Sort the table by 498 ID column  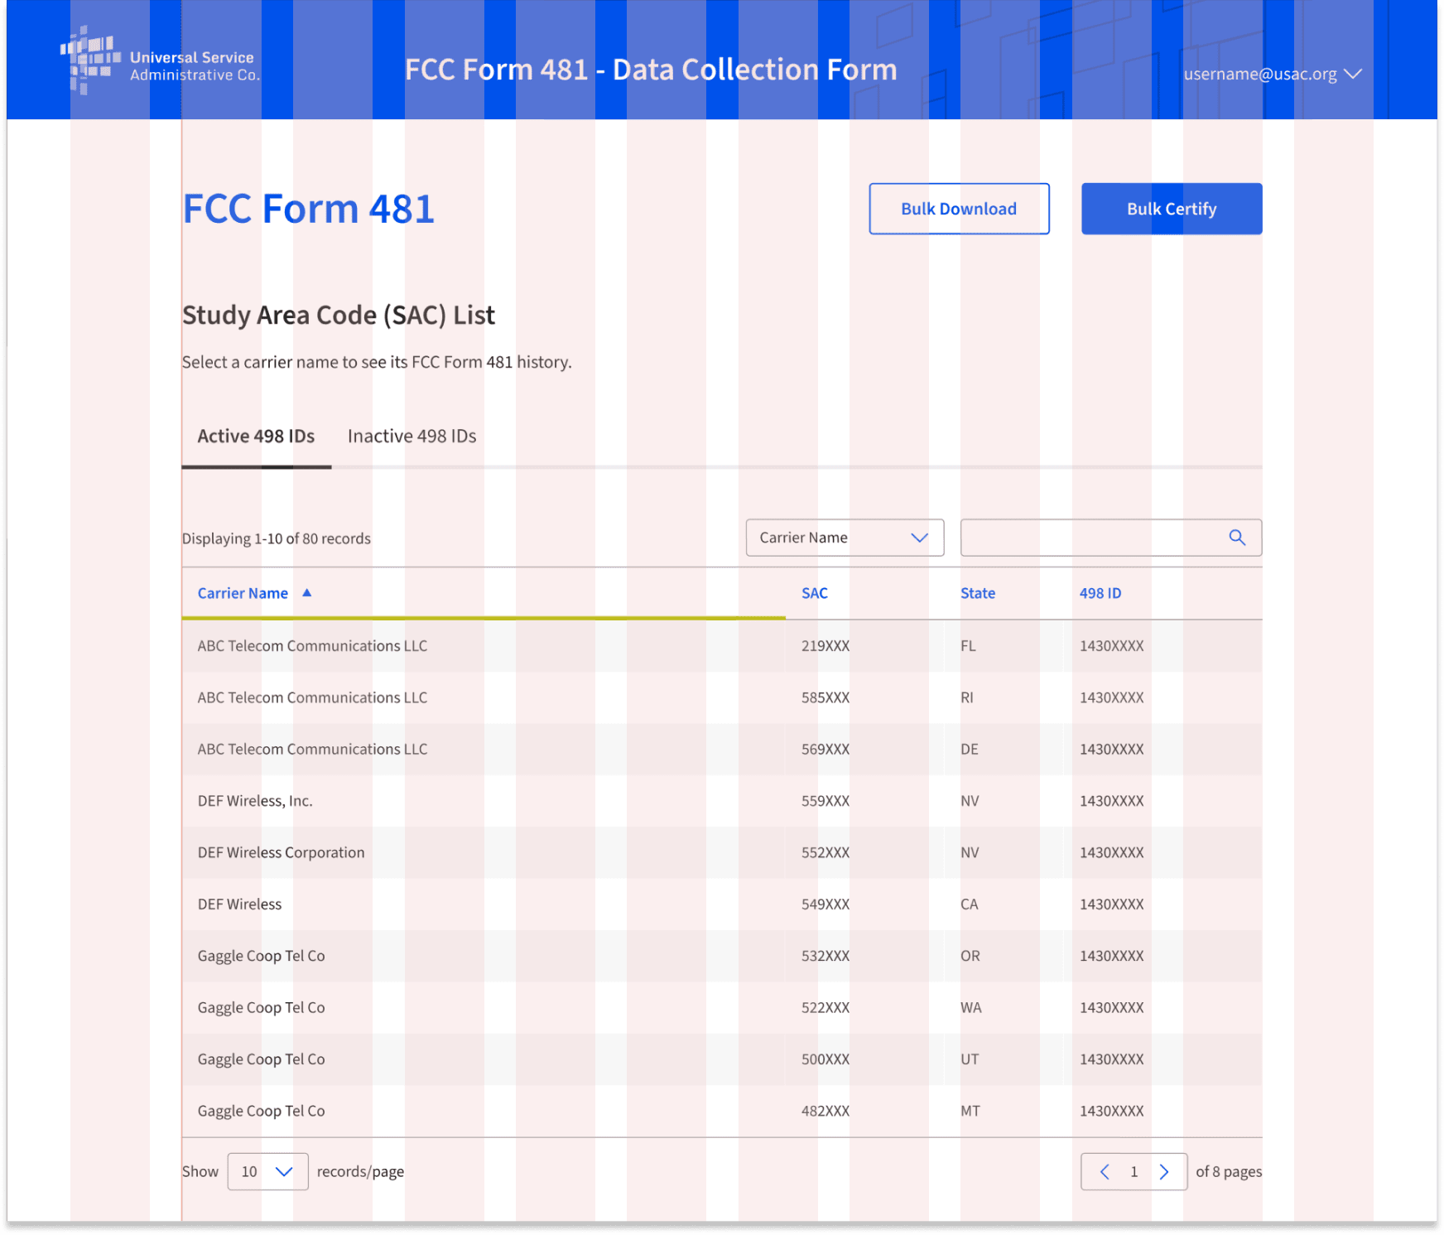click(1100, 593)
